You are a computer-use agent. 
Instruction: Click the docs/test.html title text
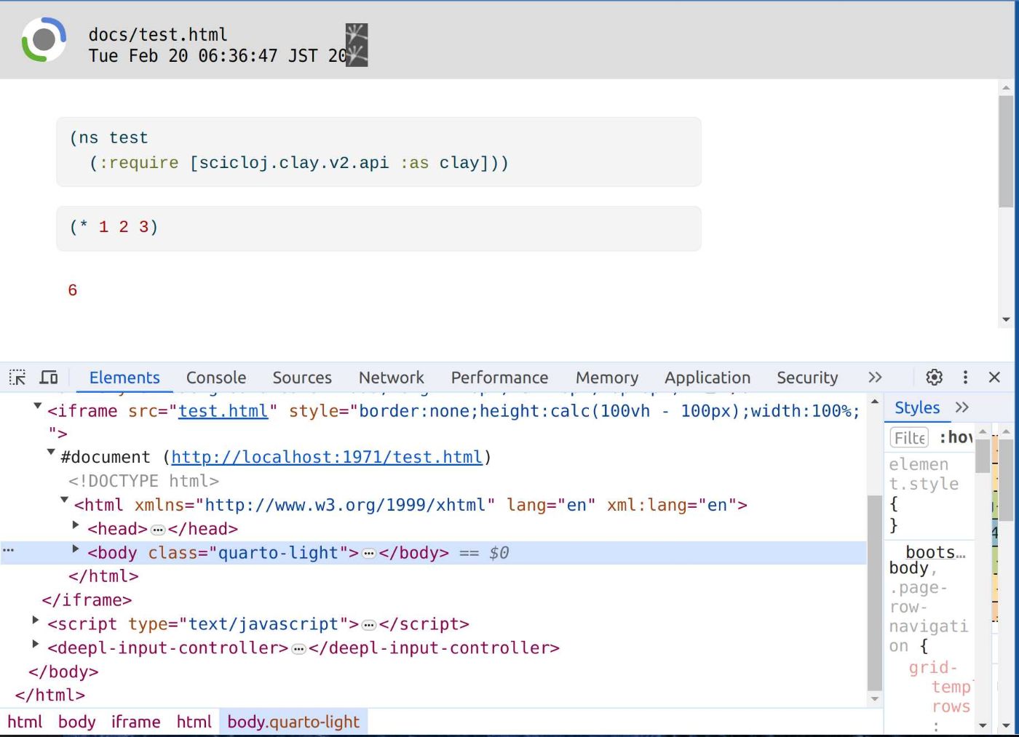click(x=158, y=34)
